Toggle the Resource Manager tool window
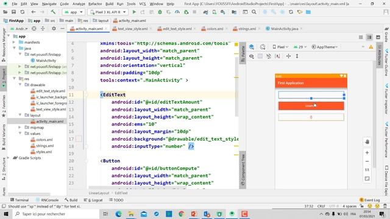The width and height of the screenshot is (390, 219). [4, 44]
